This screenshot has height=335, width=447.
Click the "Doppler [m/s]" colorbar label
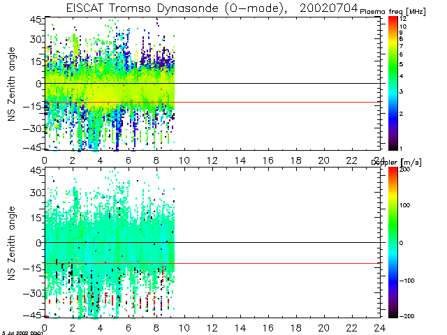(x=396, y=163)
